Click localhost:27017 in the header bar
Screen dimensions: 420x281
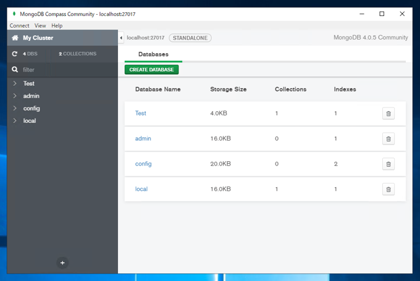coord(145,38)
